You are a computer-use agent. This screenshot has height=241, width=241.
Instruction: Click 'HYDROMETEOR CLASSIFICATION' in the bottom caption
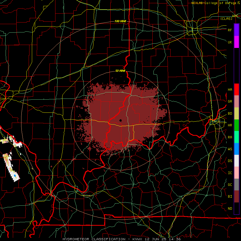pyautogui.click(x=94, y=239)
